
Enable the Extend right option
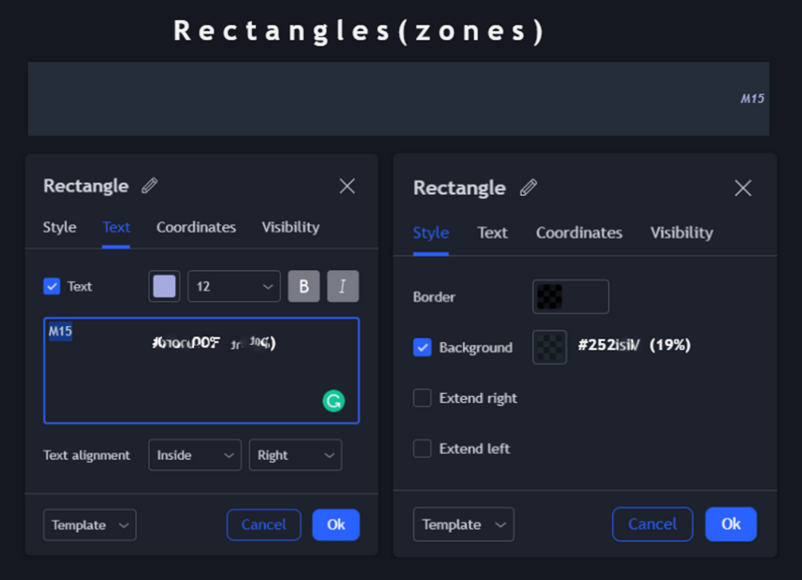[422, 398]
